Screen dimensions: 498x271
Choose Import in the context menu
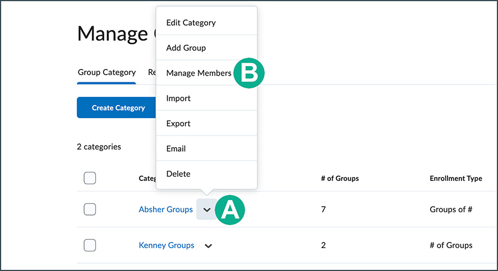(206, 98)
